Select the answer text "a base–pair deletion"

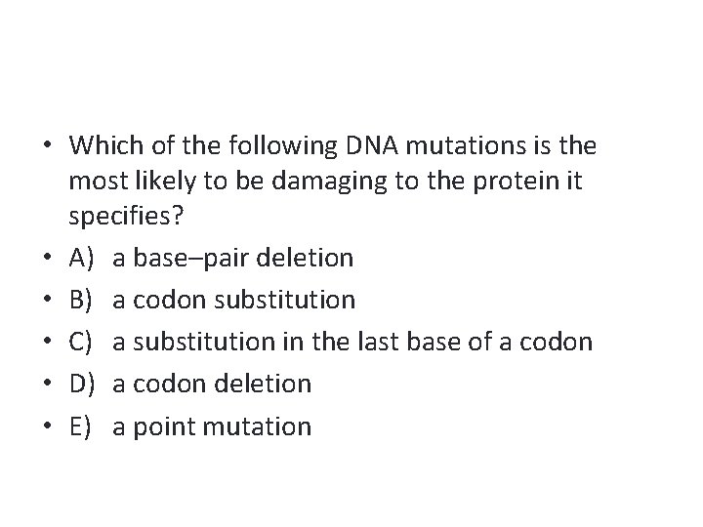232,258
